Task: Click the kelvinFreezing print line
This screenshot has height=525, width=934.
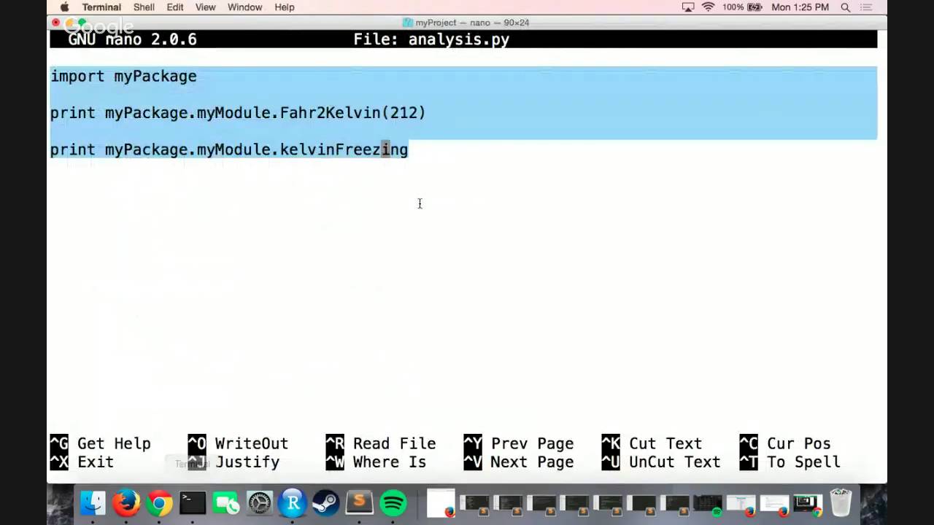Action: point(229,149)
